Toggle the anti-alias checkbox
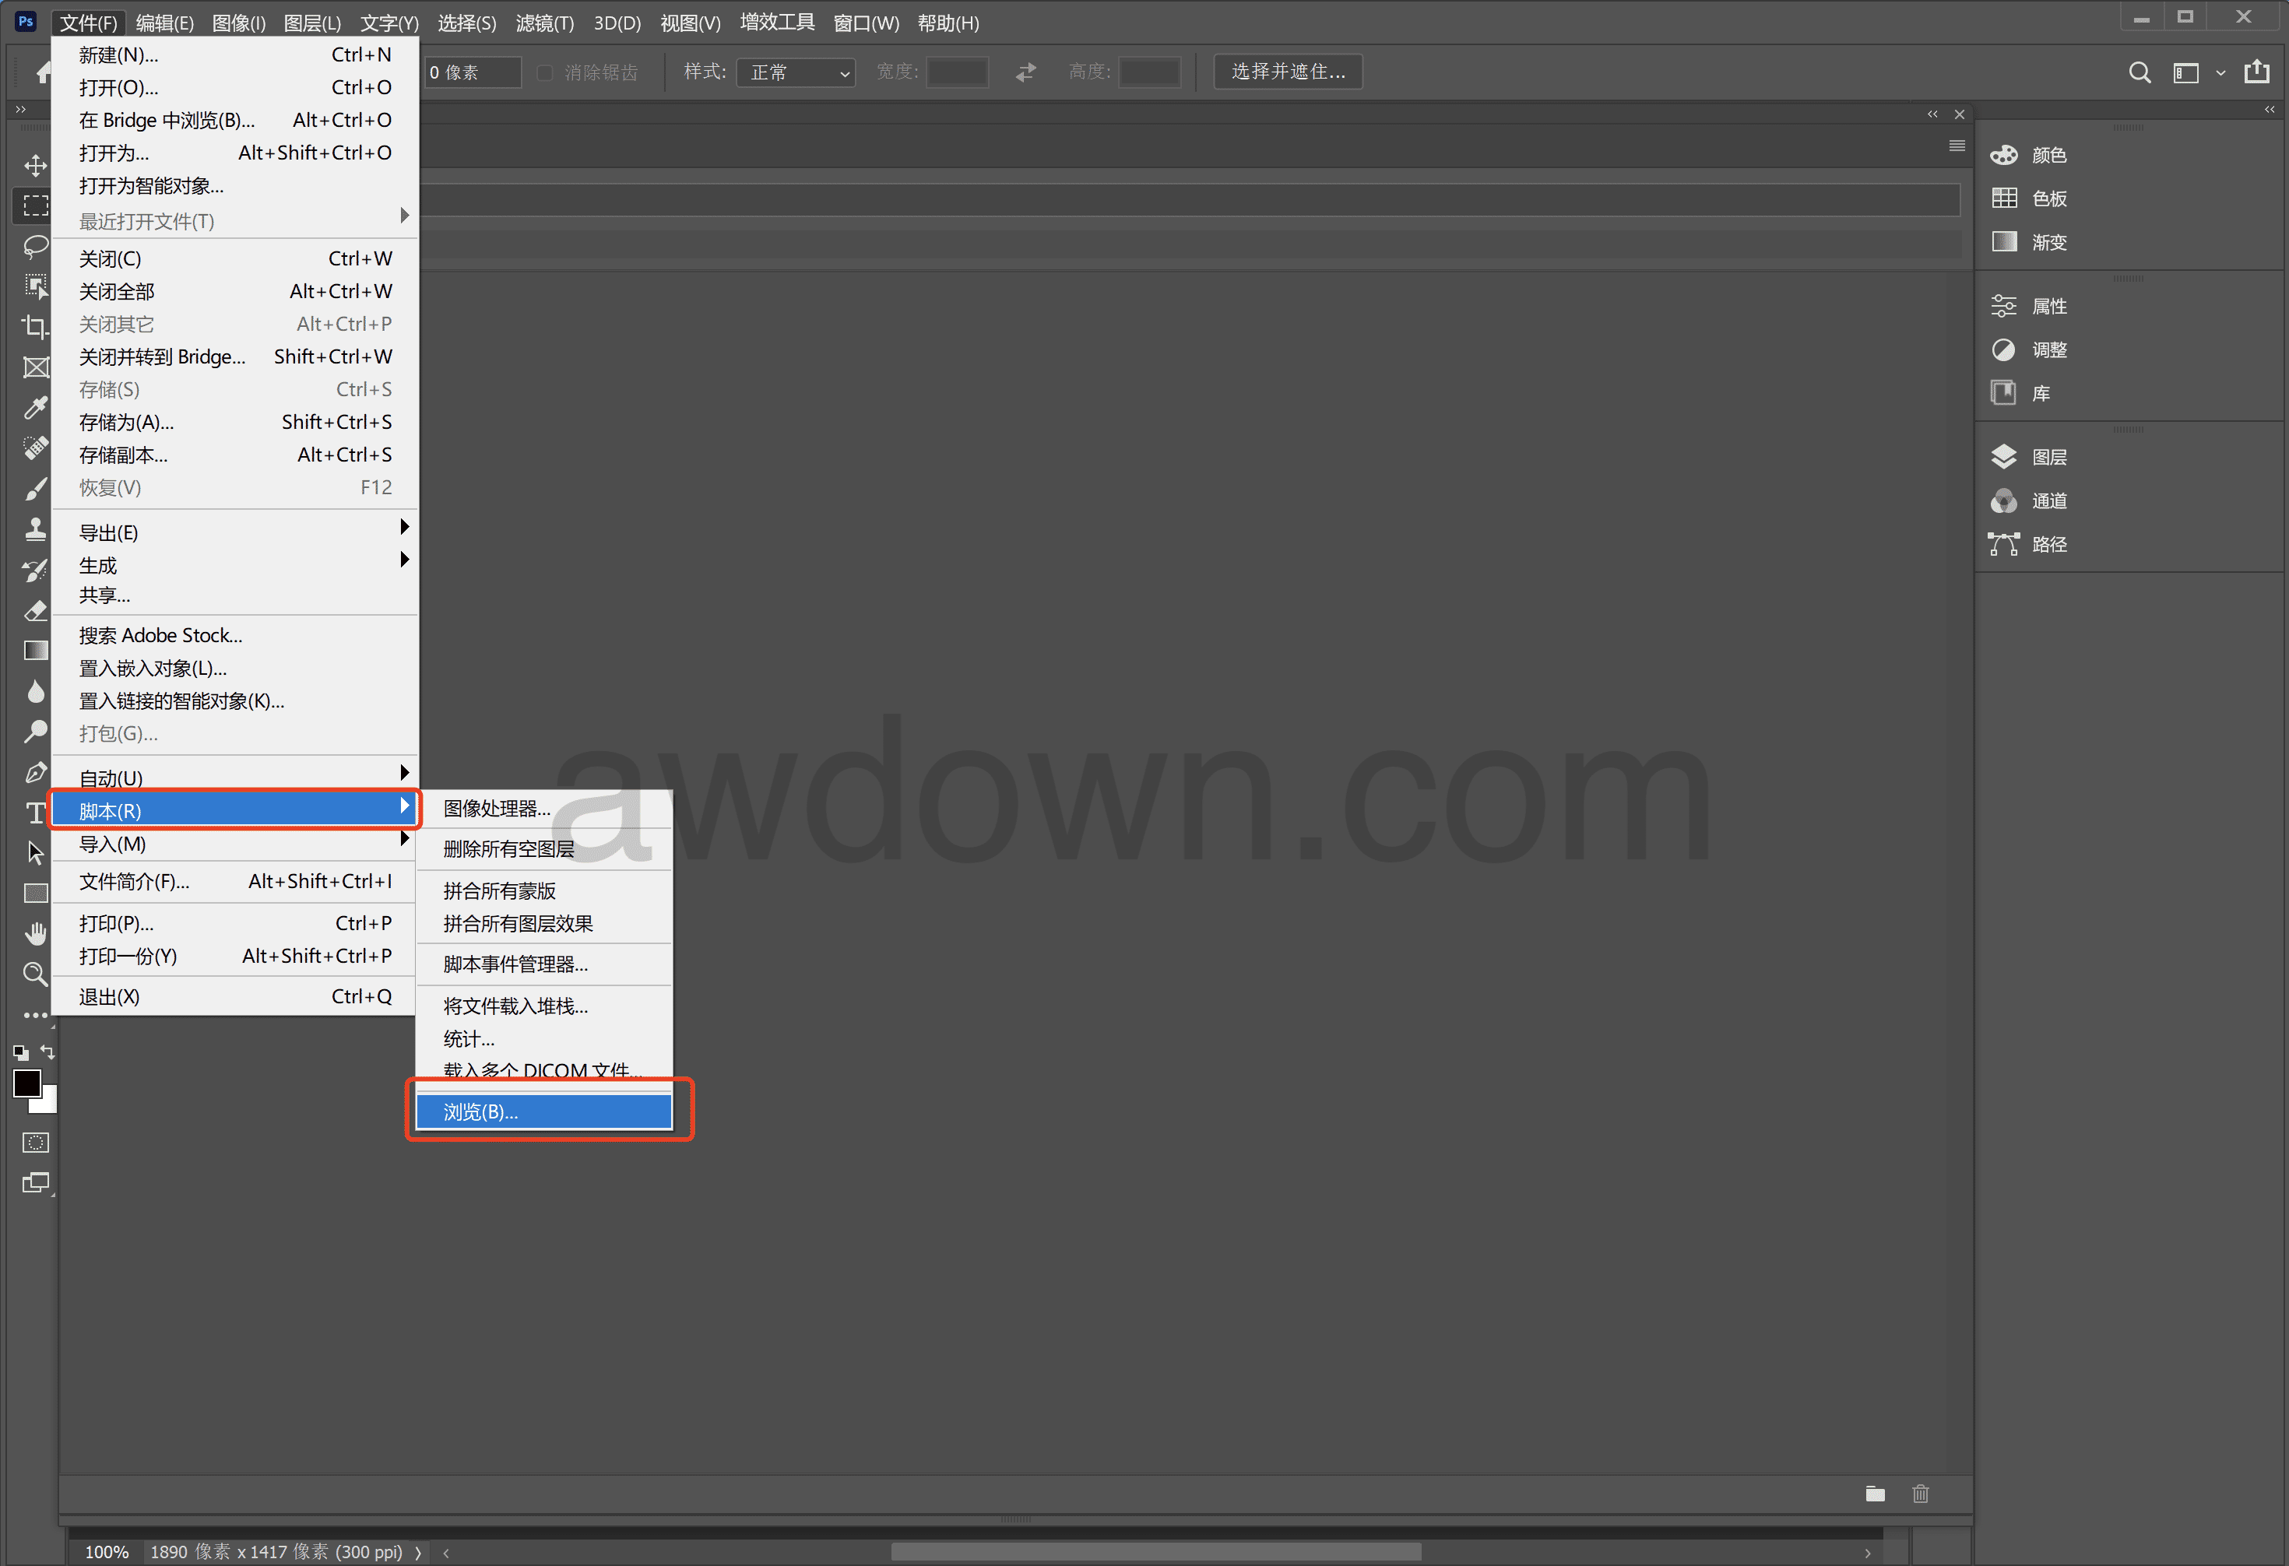Viewport: 2289px width, 1566px height. 545,72
